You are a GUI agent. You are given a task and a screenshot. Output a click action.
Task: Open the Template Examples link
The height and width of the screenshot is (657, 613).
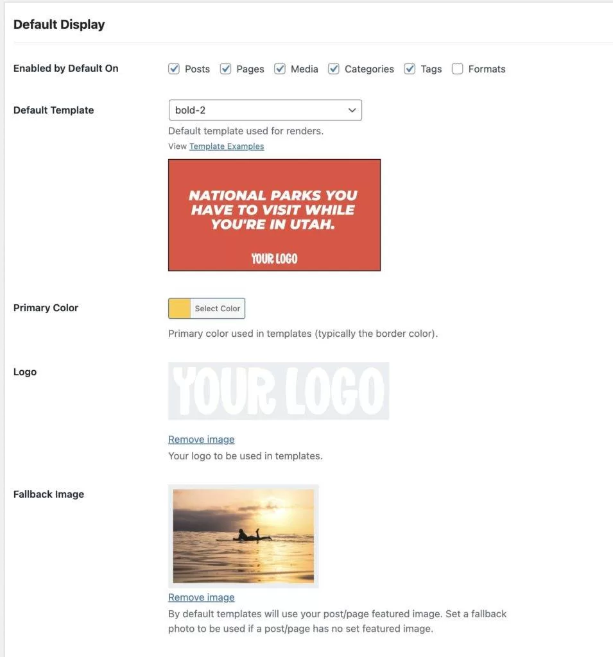click(227, 146)
